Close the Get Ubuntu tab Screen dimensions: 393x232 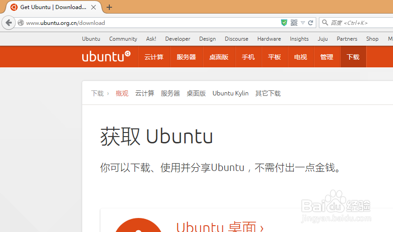[94, 7]
